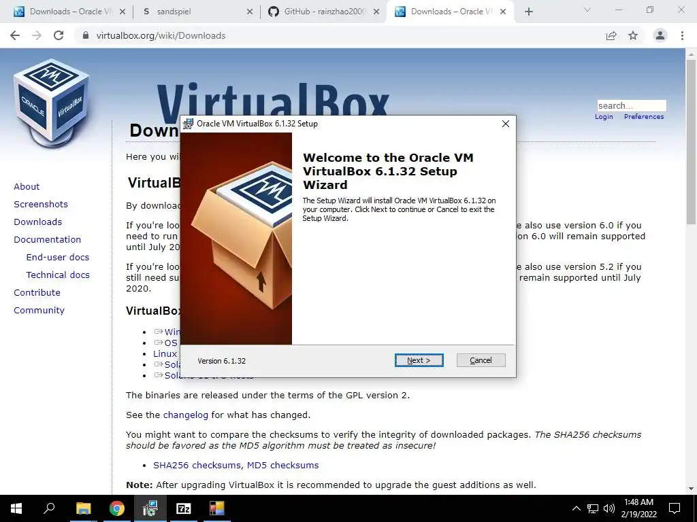Click the network tray icon

593,508
